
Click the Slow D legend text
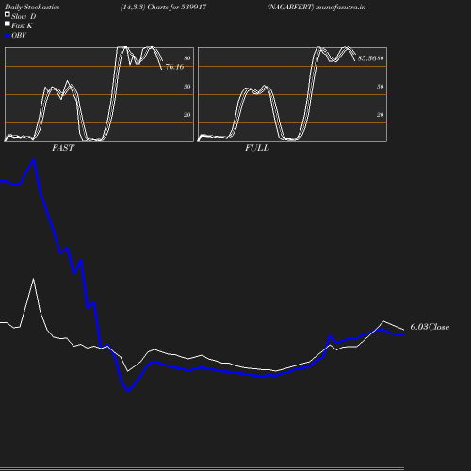coord(24,16)
